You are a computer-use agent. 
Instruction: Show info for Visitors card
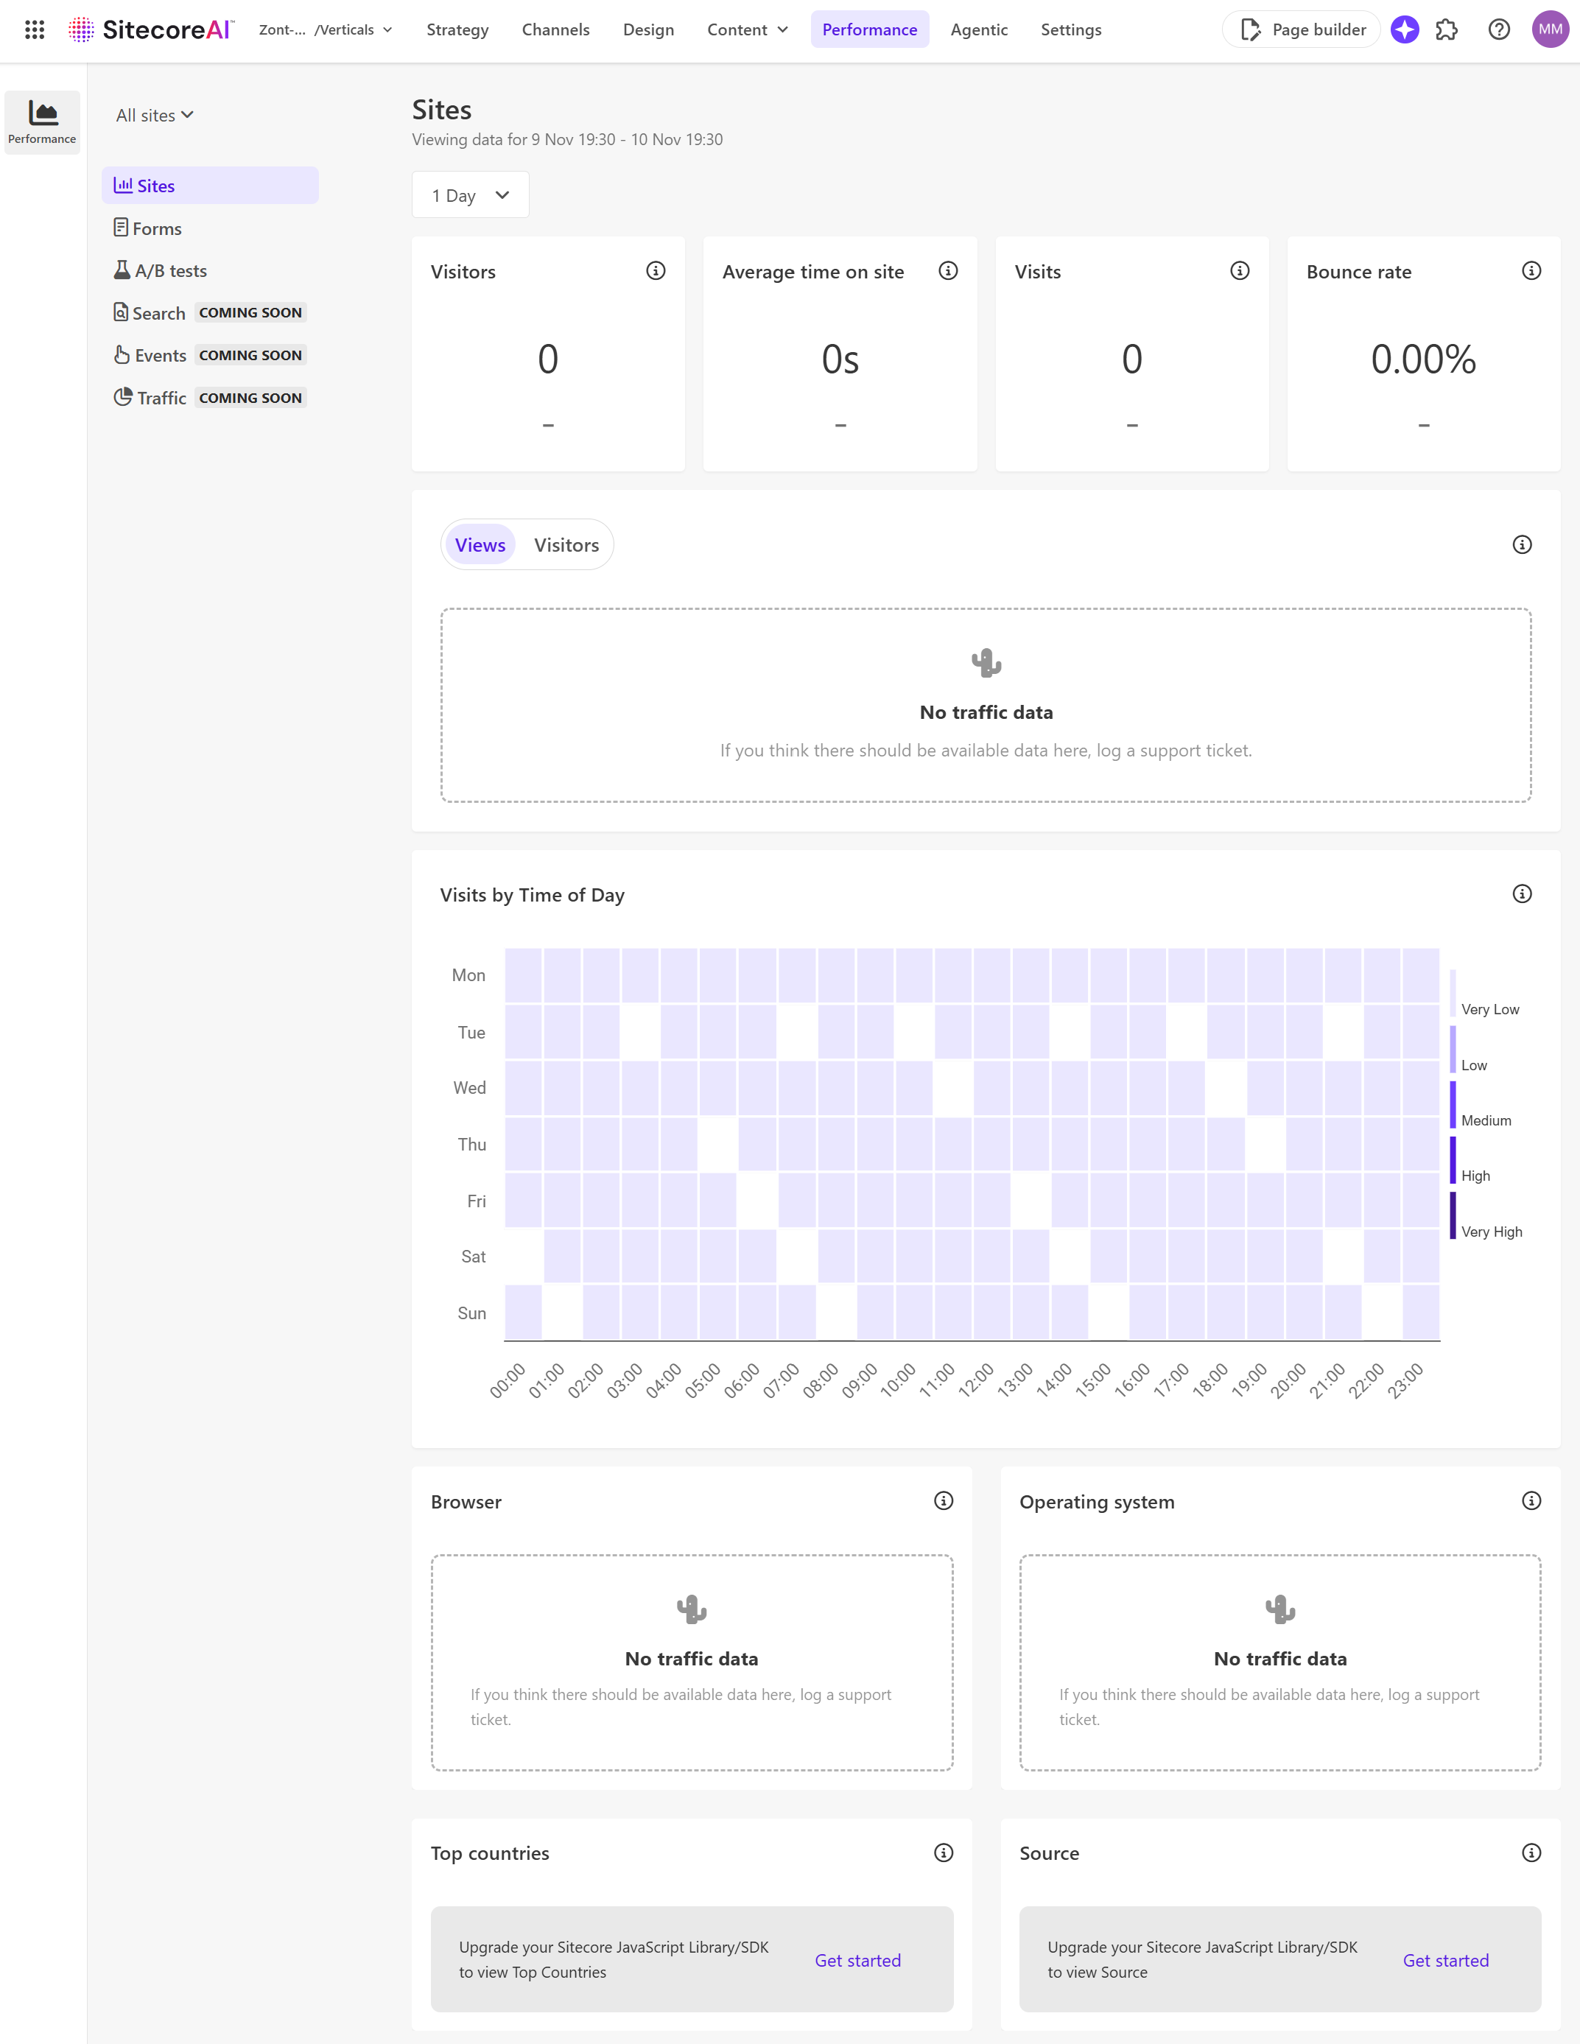[x=656, y=271]
